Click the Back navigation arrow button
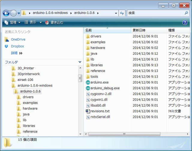Viewport: 192px width, 151px height. (6, 13)
